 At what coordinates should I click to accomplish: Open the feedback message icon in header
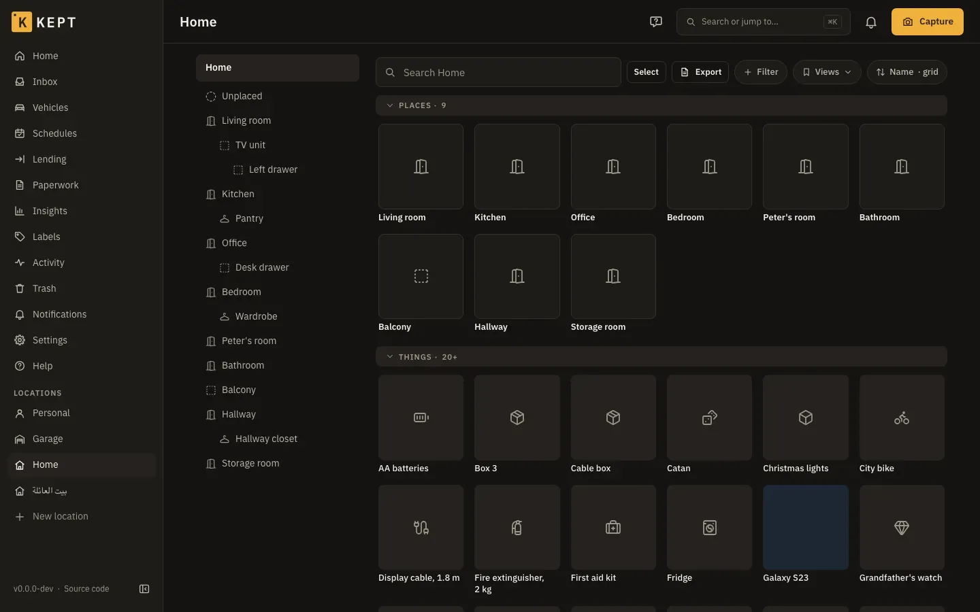pos(656,22)
